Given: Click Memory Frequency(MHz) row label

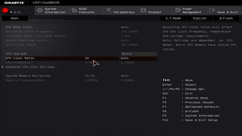Looking at the screenshot, I should (x=25, y=80).
